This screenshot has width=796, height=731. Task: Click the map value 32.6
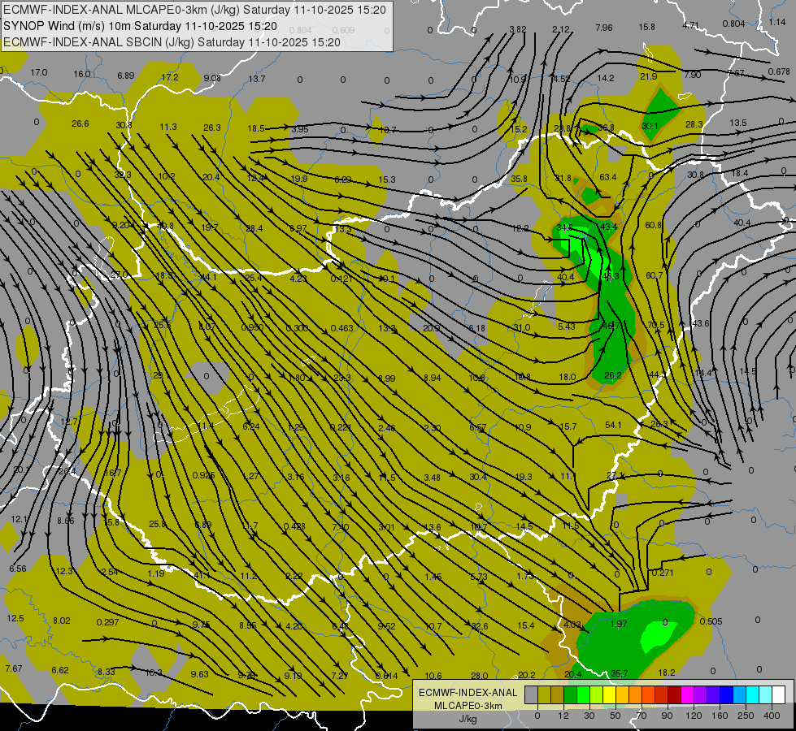(479, 626)
